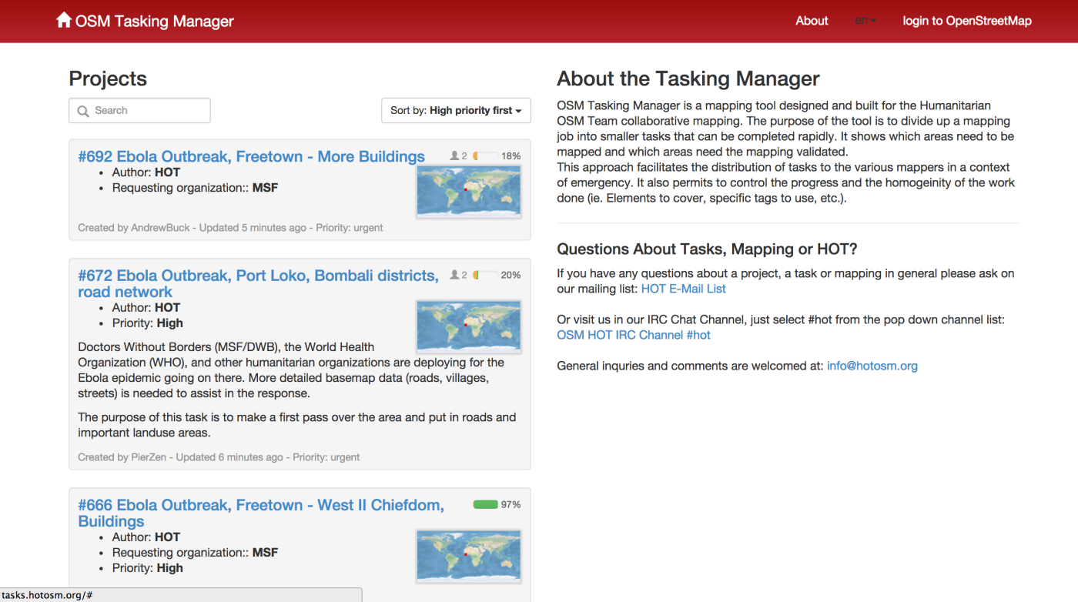Open world map thumbnail of project #692
The width and height of the screenshot is (1078, 602).
(468, 191)
